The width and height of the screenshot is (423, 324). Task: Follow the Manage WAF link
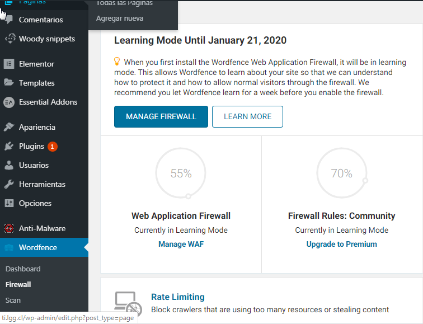(x=181, y=244)
